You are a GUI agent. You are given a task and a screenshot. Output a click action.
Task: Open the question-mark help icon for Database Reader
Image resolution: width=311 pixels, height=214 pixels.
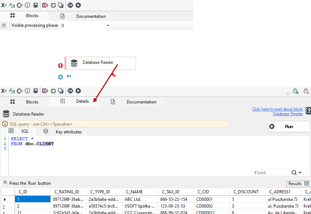308,111
